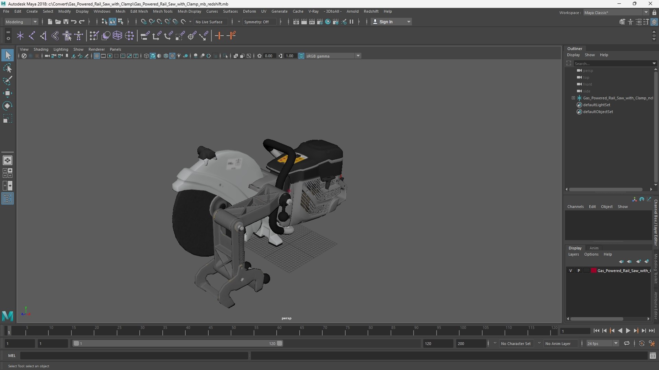Click the No Character Set button

[516, 343]
